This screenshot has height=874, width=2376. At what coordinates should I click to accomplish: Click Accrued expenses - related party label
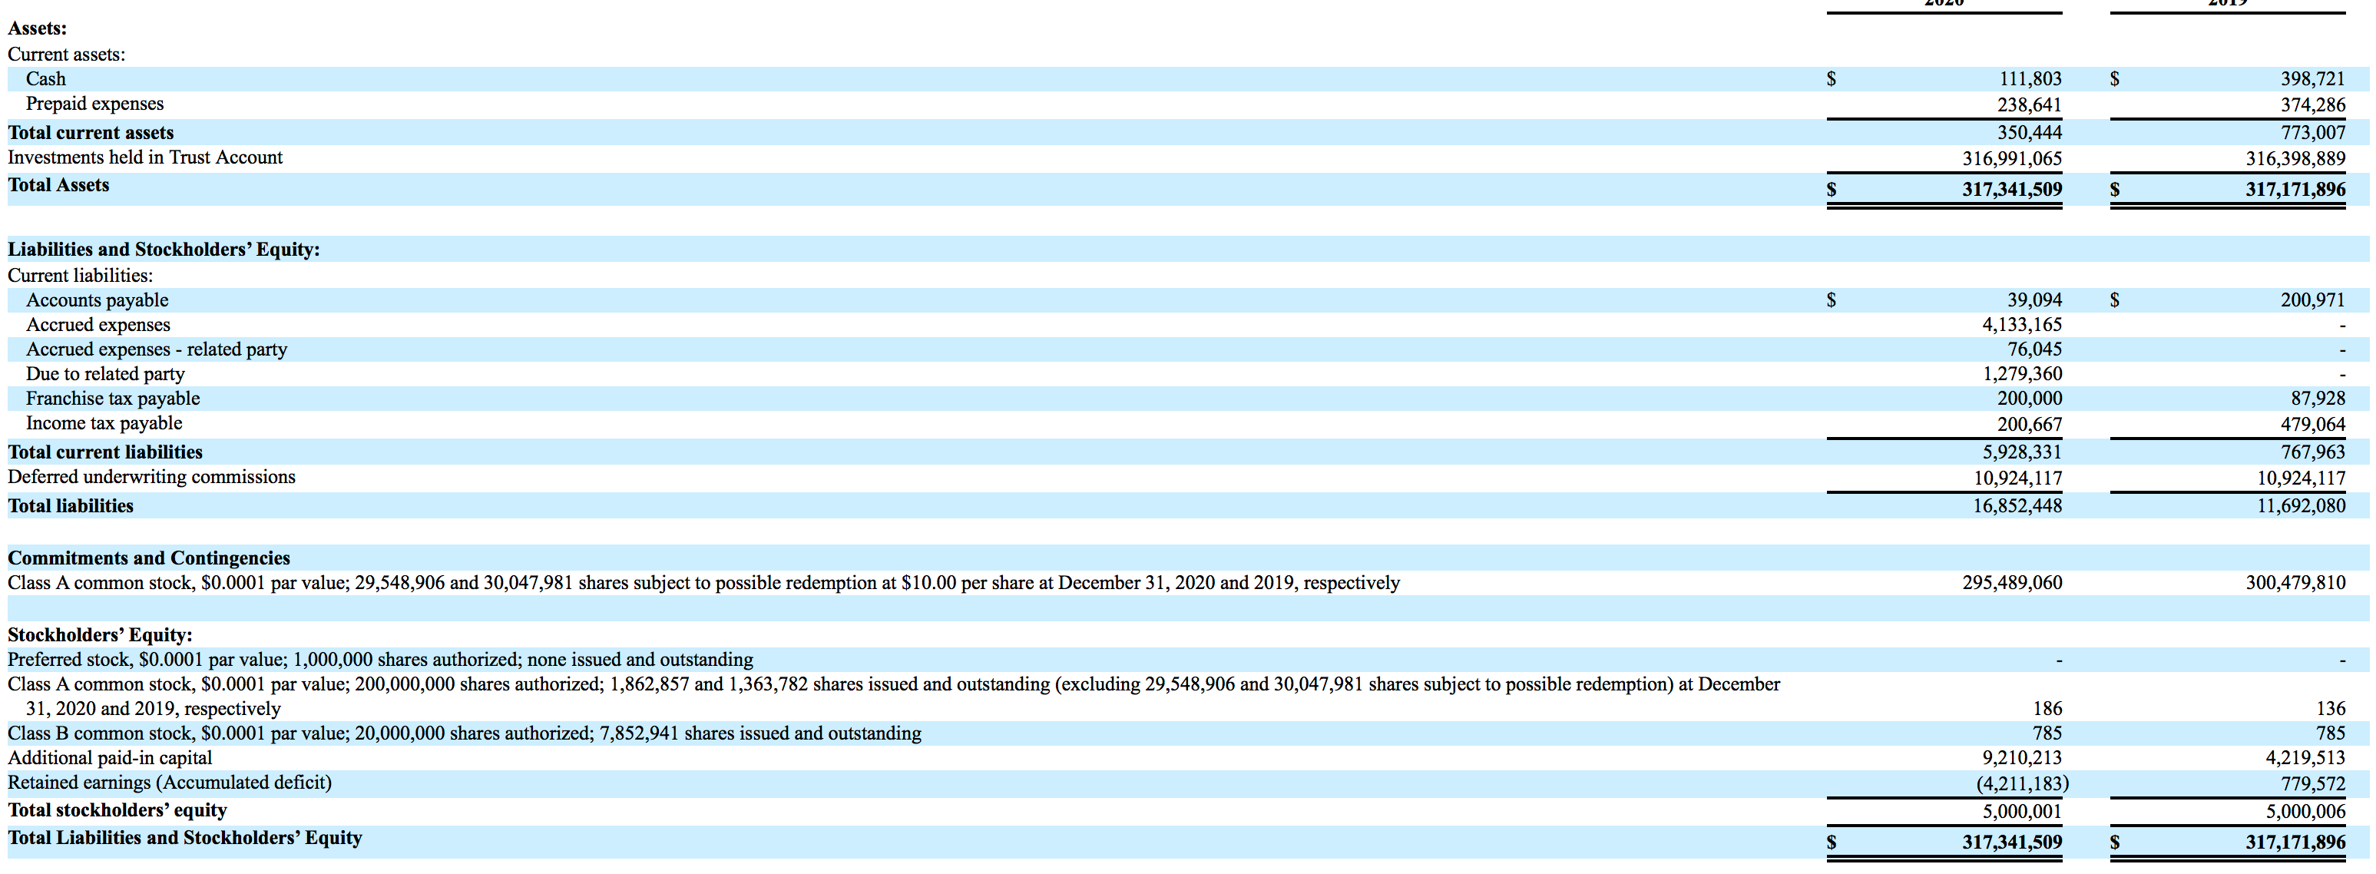point(156,349)
